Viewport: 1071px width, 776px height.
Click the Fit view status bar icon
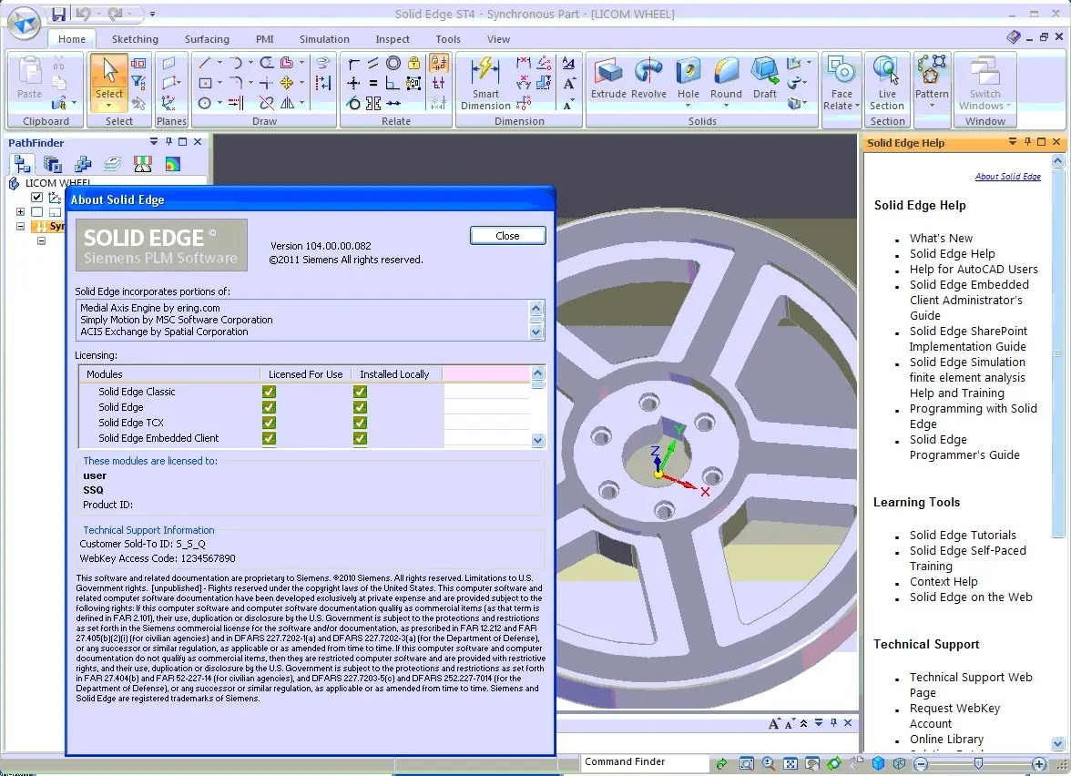tap(790, 763)
